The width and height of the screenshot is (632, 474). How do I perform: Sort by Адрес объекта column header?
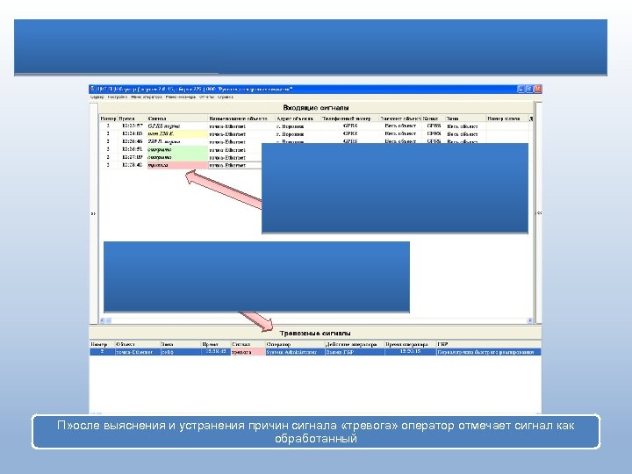[298, 118]
